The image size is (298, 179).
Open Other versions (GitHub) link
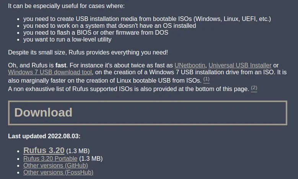pyautogui.click(x=56, y=165)
